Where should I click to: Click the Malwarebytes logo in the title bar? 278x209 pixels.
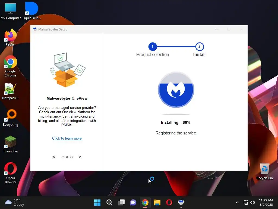click(35, 29)
